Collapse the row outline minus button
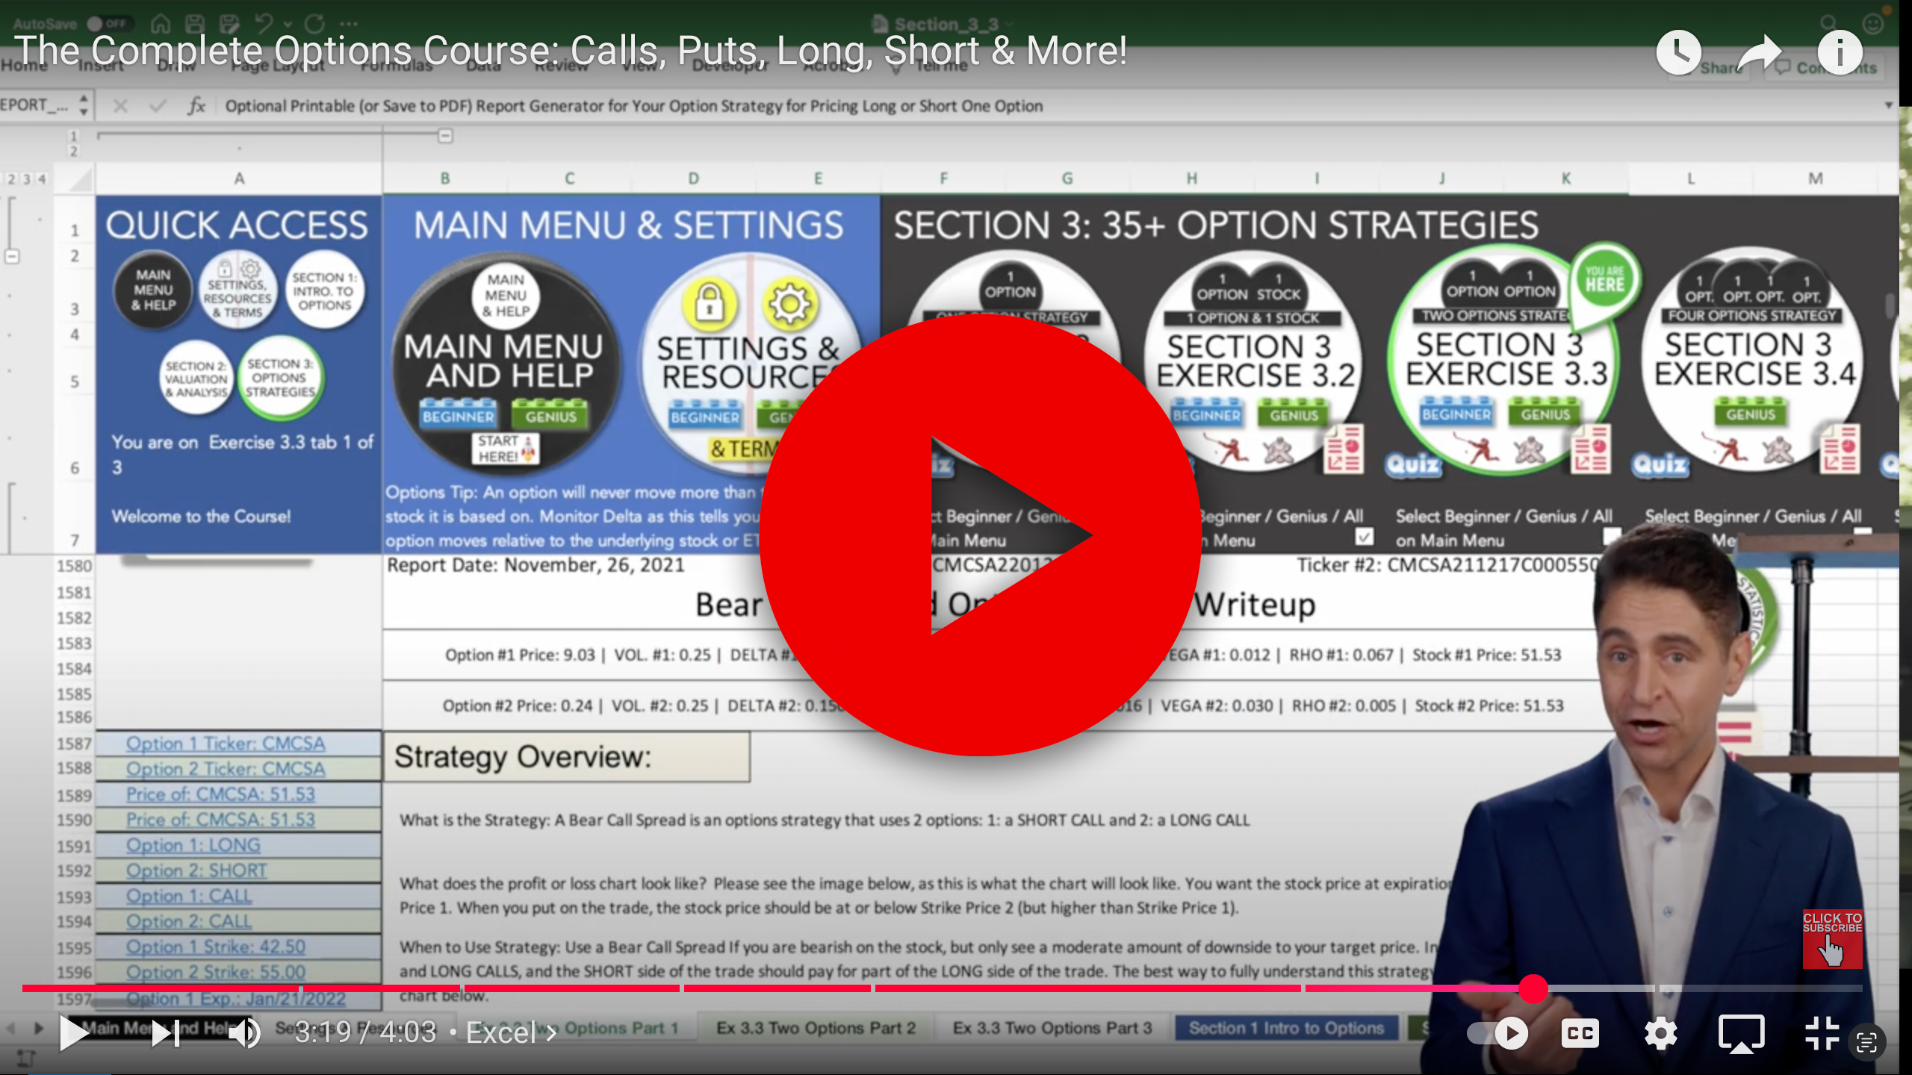Image resolution: width=1912 pixels, height=1075 pixels. 12,256
